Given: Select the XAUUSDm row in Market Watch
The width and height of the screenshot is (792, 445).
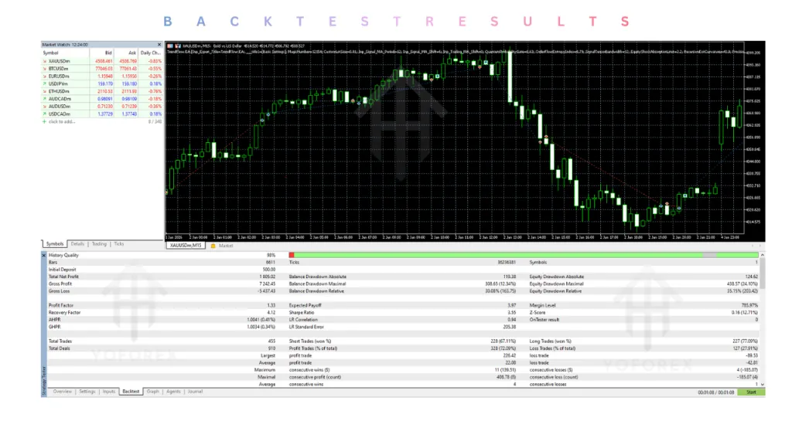Looking at the screenshot, I should (x=101, y=61).
